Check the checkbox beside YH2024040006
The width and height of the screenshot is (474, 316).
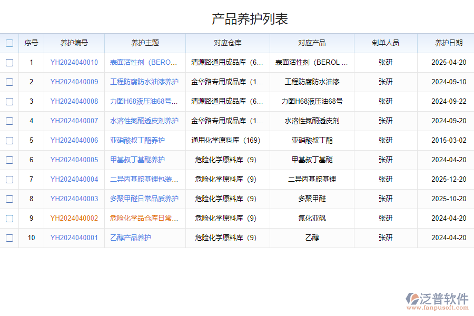click(9, 140)
